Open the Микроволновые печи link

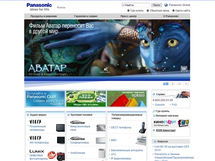[80, 128]
